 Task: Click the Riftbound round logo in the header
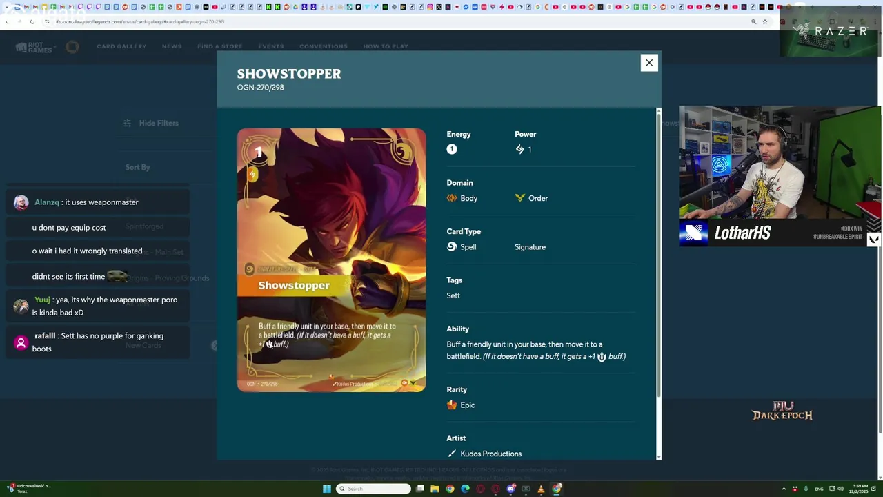[x=72, y=47]
